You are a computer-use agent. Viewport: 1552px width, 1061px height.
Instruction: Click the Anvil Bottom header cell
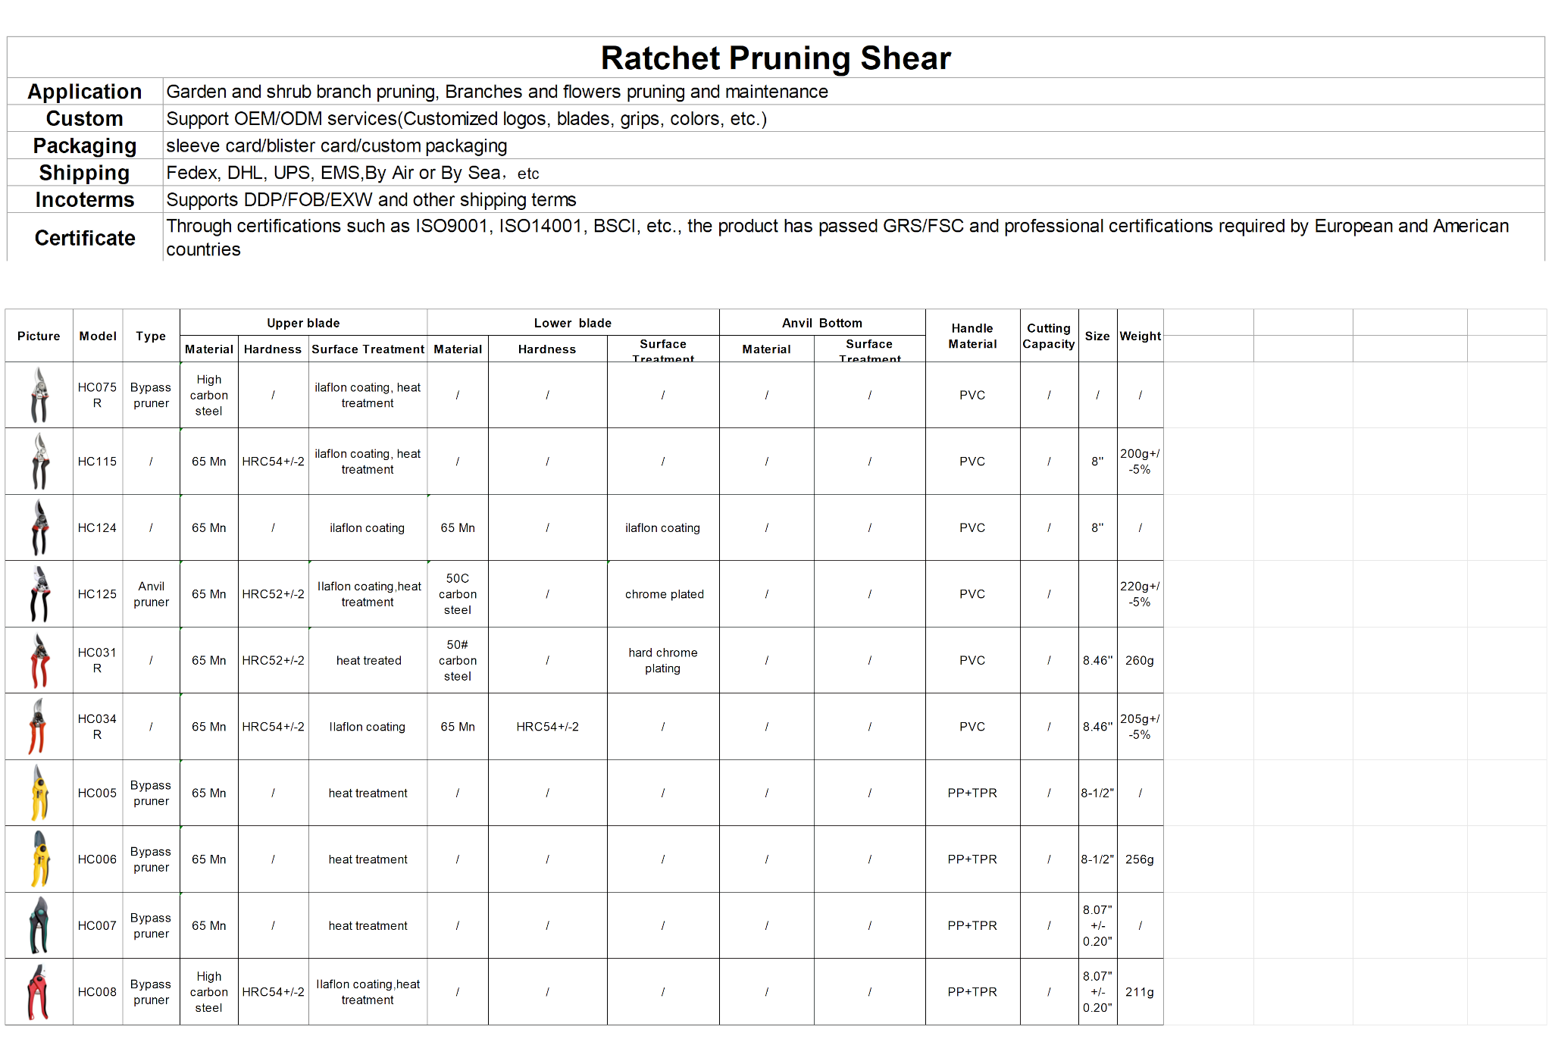[x=821, y=323]
